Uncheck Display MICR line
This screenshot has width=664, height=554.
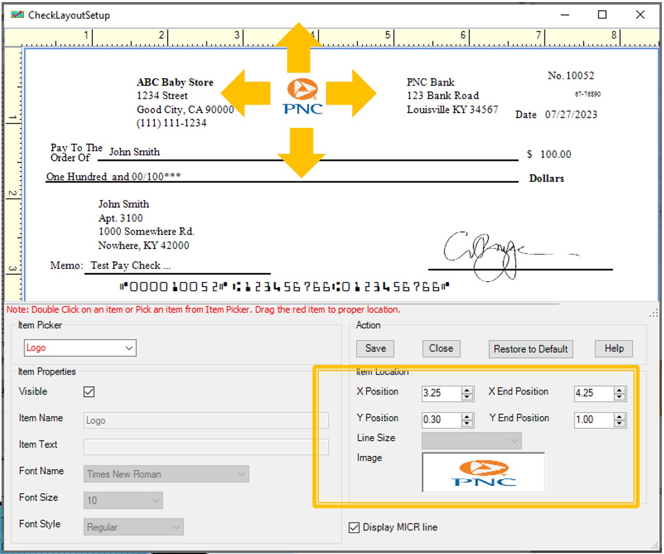click(x=354, y=527)
